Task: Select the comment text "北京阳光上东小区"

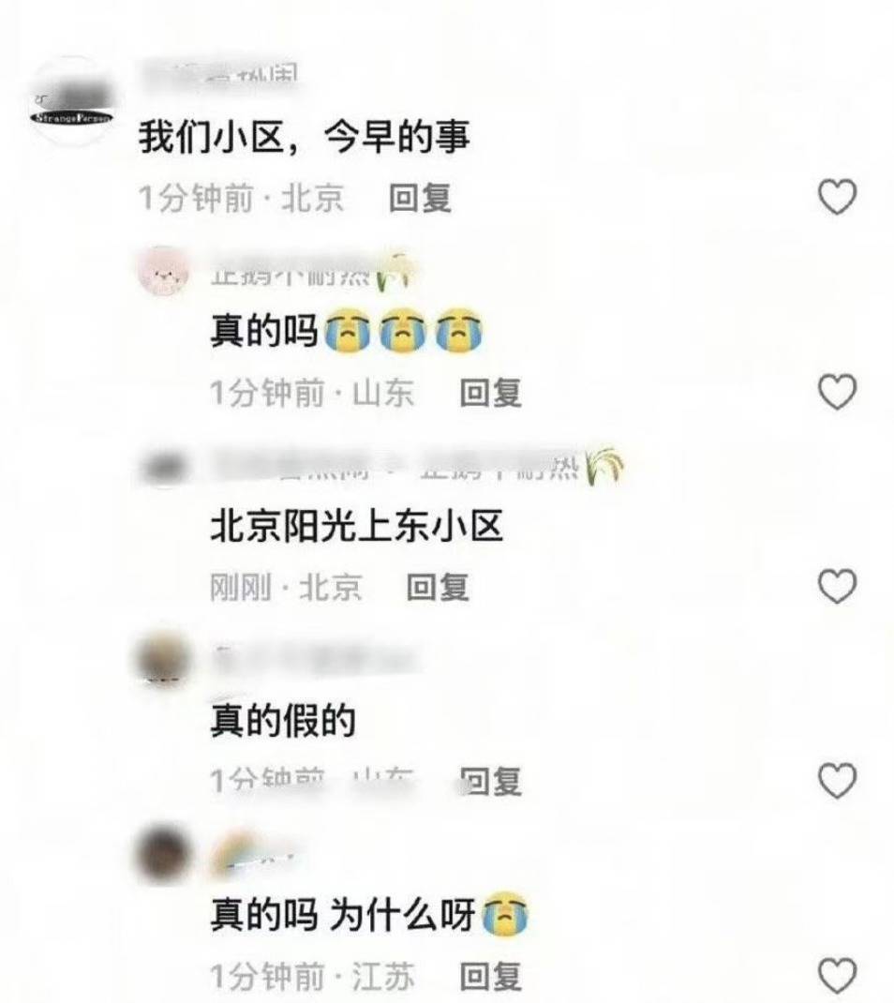Action: click(356, 527)
